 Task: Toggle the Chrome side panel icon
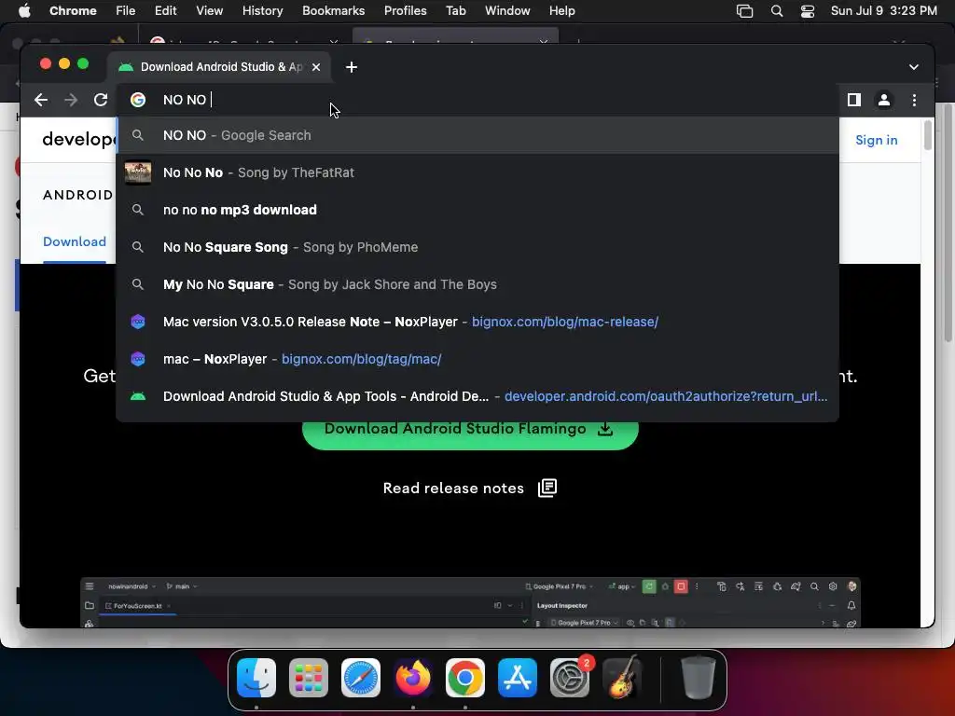854,100
